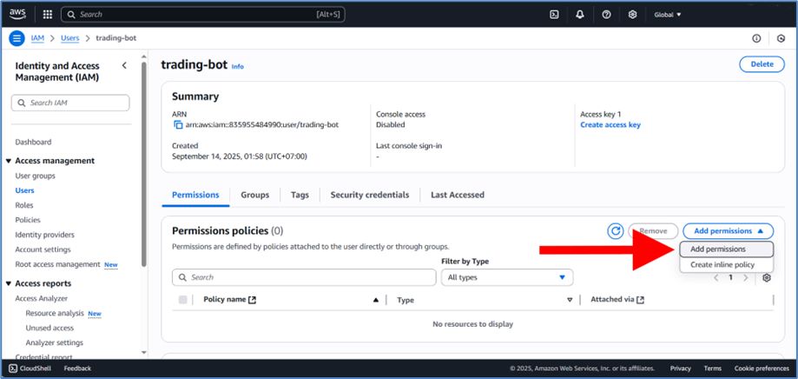Open the top bar settings gear
The width and height of the screenshot is (798, 379).
coord(632,15)
